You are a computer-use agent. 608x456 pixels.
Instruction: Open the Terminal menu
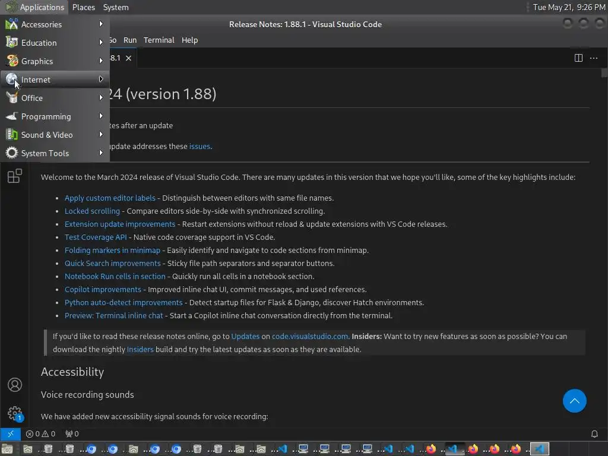click(x=159, y=40)
